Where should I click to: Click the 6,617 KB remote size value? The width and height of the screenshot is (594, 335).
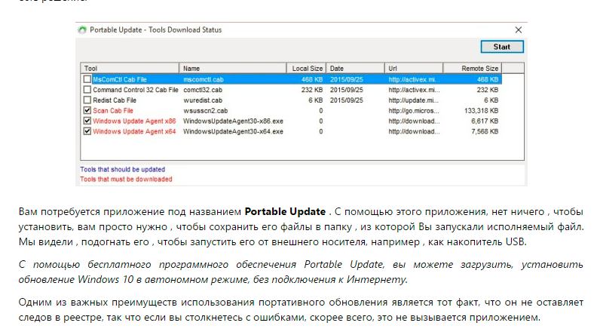point(485,121)
